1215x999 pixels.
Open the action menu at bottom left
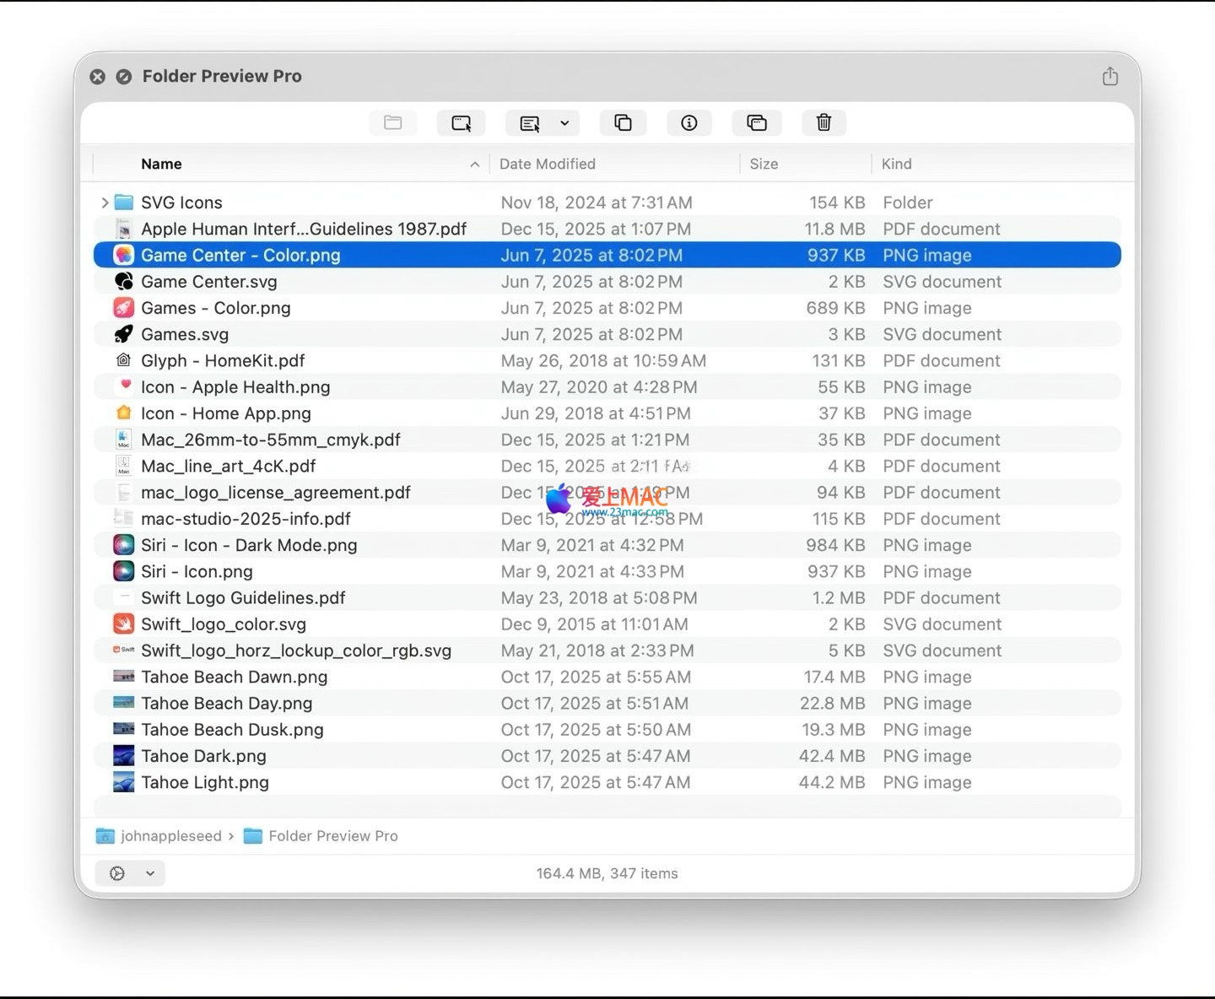coord(129,873)
